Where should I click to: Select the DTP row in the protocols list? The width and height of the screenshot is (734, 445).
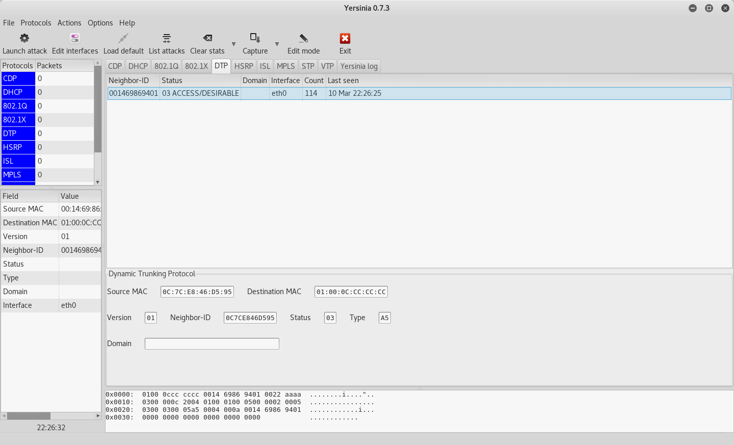click(x=47, y=134)
